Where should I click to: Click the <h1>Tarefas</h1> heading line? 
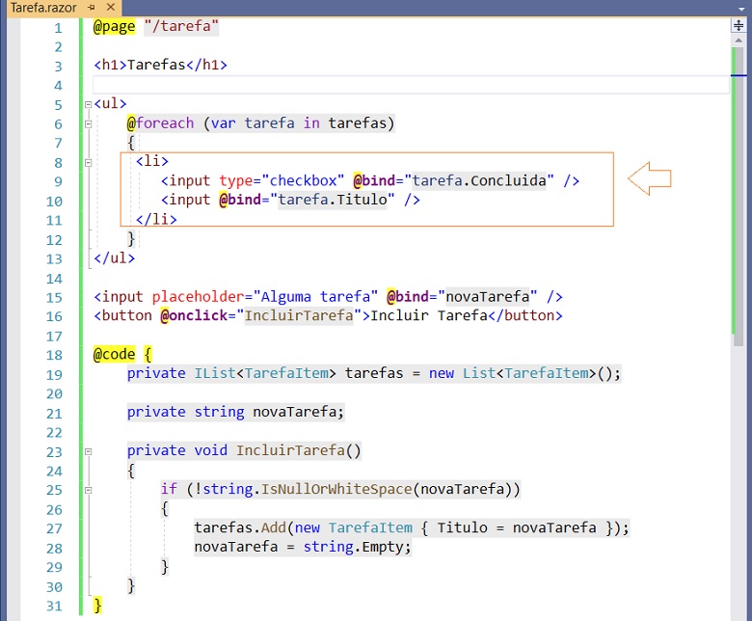(161, 65)
